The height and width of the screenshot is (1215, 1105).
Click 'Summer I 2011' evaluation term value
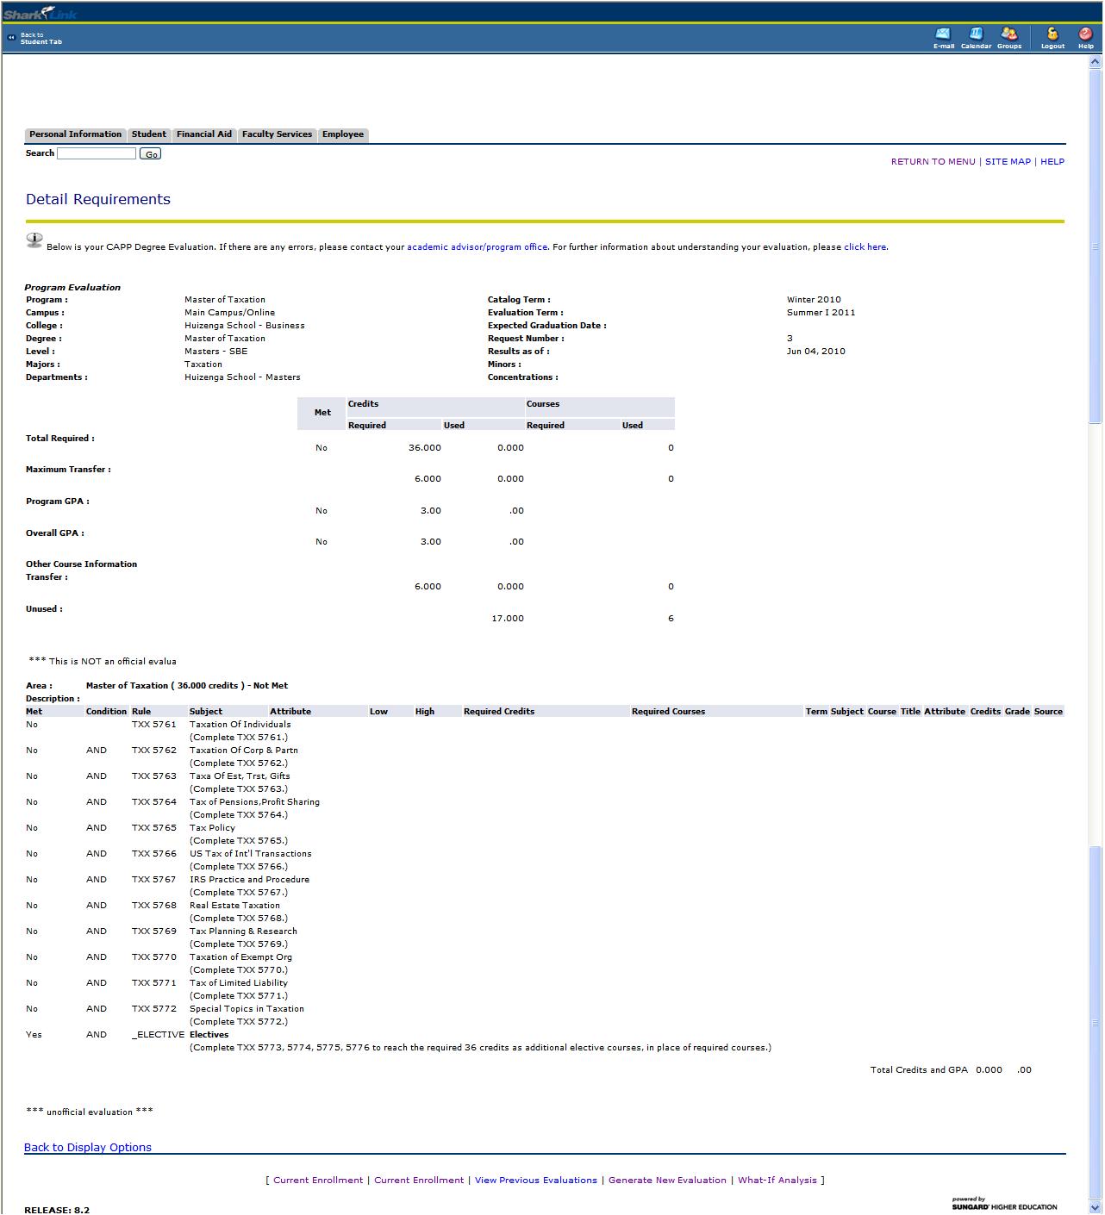(x=821, y=313)
